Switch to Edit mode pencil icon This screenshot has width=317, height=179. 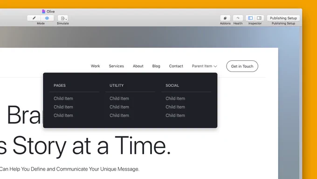click(34, 18)
